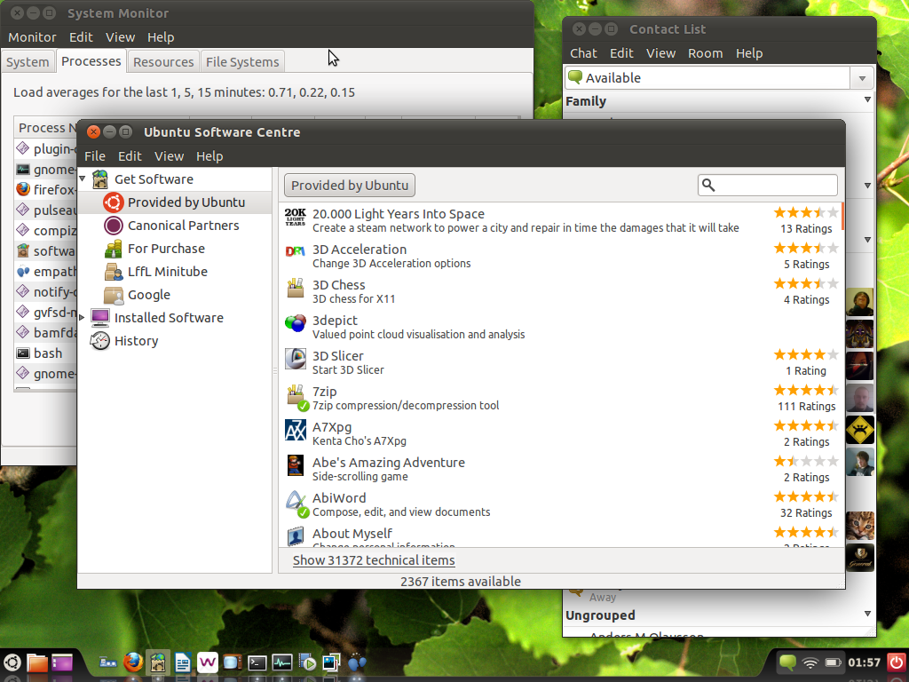This screenshot has height=682, width=909.
Task: Open the terminal icon in the panel
Action: click(257, 662)
